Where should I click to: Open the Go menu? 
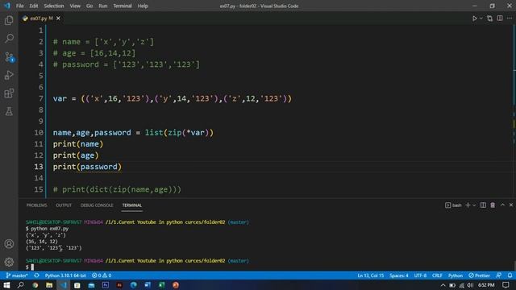pyautogui.click(x=89, y=6)
